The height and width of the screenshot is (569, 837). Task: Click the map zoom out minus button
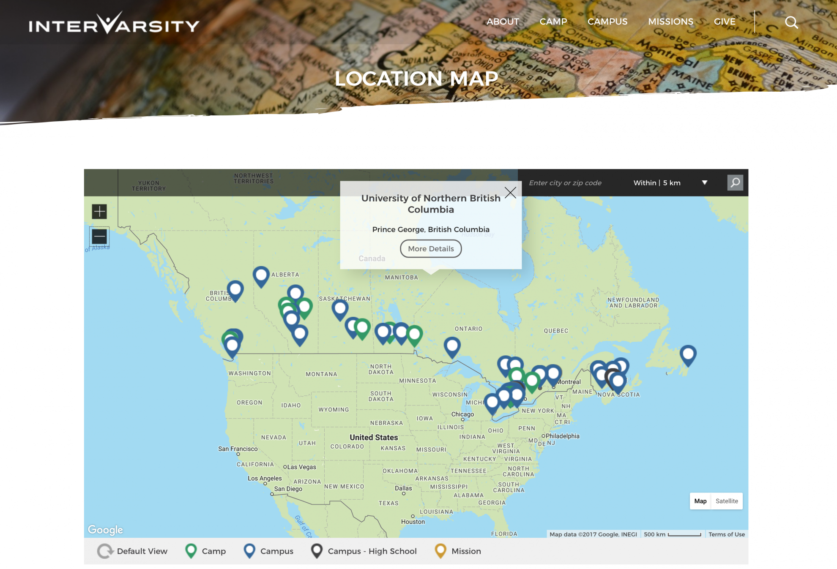[99, 237]
